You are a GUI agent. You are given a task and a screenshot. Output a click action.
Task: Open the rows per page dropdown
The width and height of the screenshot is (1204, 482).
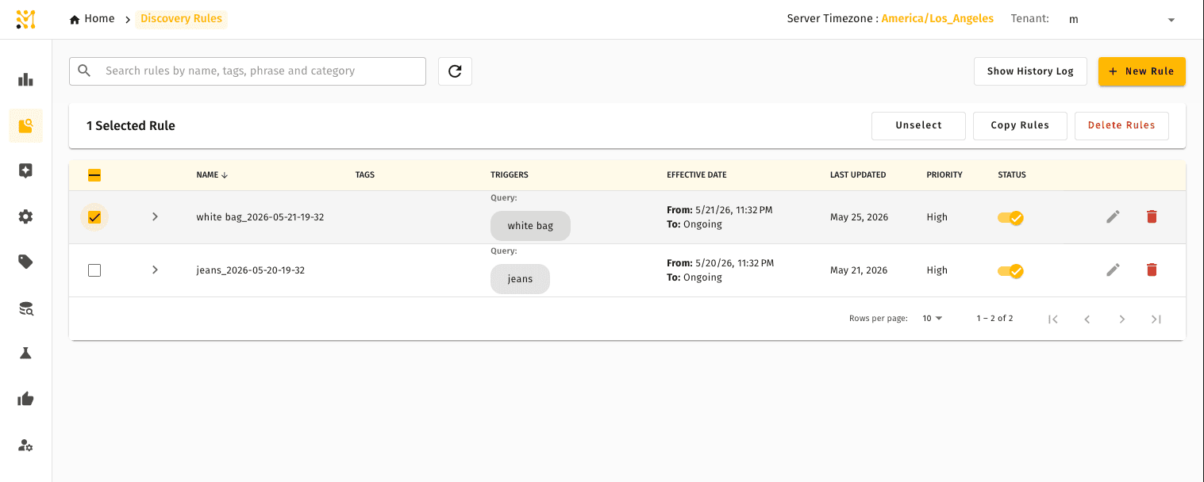pyautogui.click(x=933, y=318)
